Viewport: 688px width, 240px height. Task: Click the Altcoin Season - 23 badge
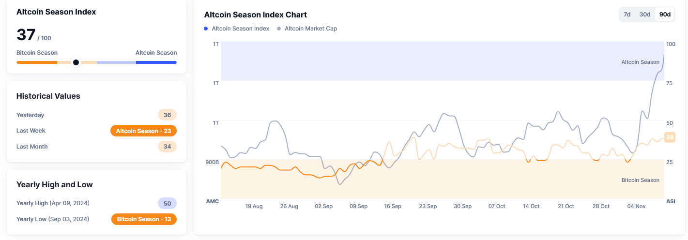click(x=143, y=131)
